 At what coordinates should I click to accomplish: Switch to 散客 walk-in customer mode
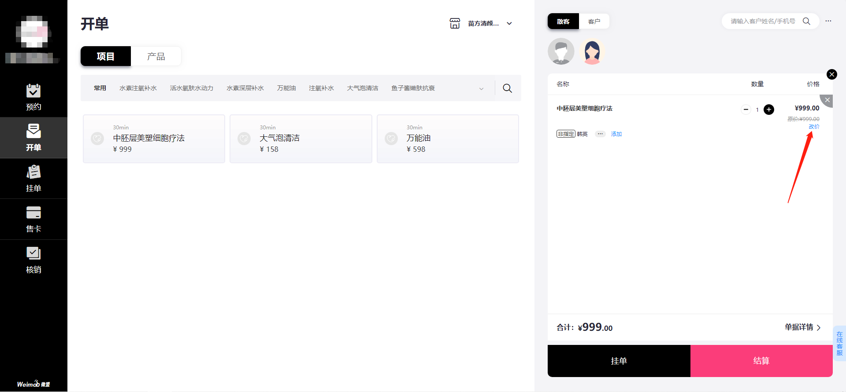pyautogui.click(x=563, y=22)
